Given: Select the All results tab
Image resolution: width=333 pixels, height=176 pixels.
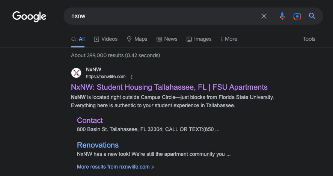Looking at the screenshot, I should [78, 39].
